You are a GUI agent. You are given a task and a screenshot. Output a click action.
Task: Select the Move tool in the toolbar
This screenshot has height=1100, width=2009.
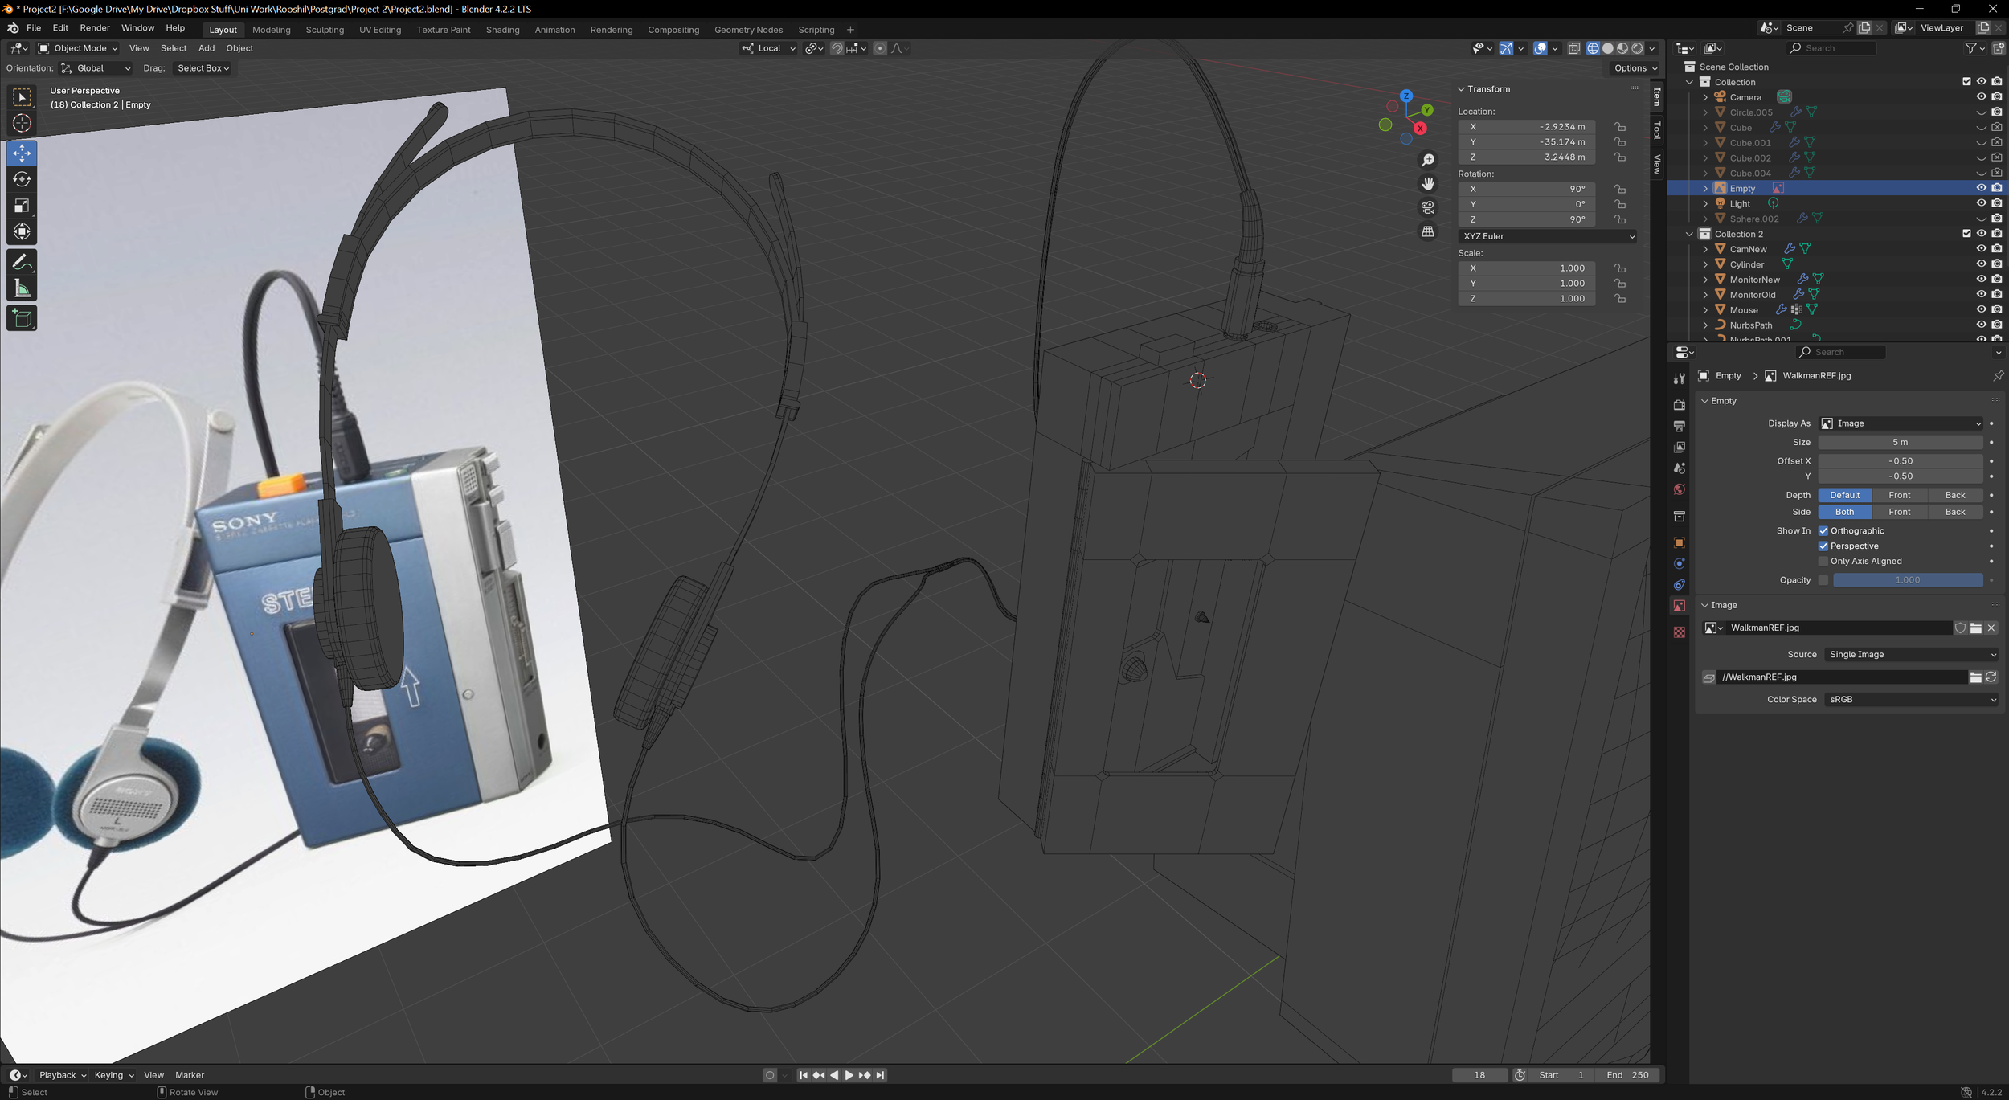(x=21, y=153)
